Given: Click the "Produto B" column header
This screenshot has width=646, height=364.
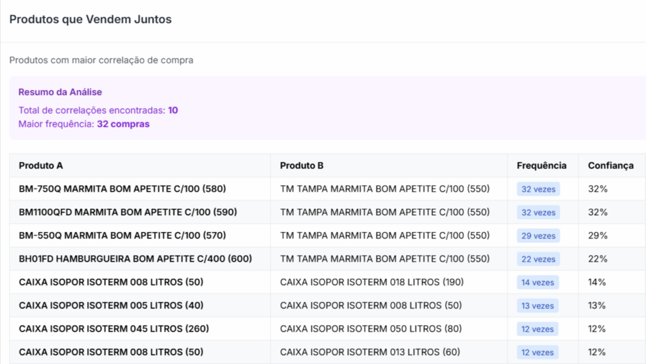Looking at the screenshot, I should click(x=302, y=165).
